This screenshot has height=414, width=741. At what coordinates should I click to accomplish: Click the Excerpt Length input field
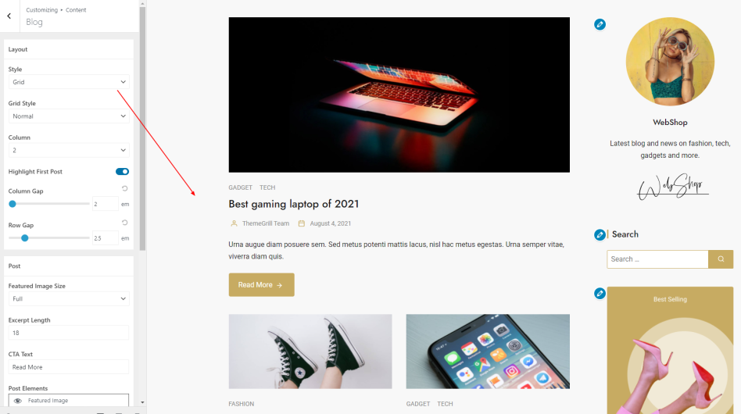[x=69, y=333]
